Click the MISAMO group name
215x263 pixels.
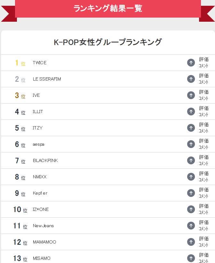click(x=42, y=258)
